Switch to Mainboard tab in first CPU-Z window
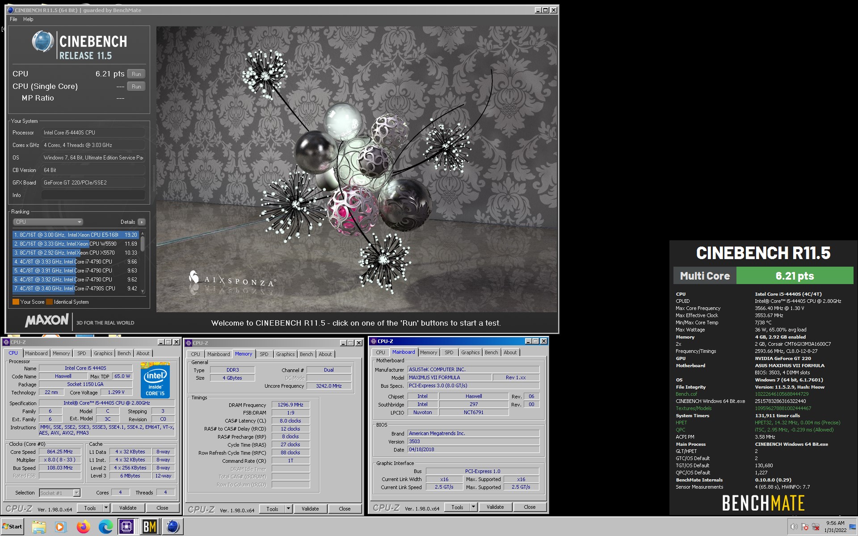The width and height of the screenshot is (858, 536). point(36,353)
